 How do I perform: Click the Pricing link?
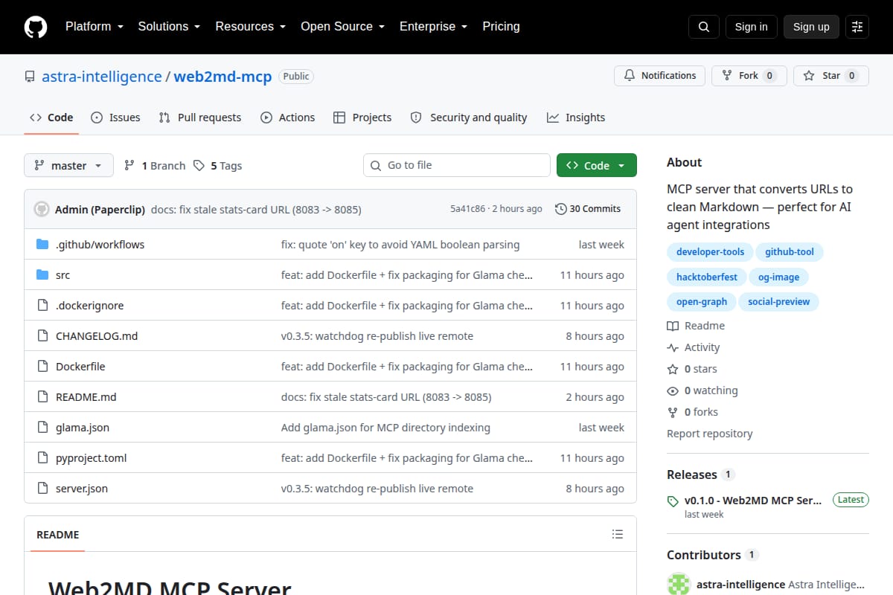501,27
